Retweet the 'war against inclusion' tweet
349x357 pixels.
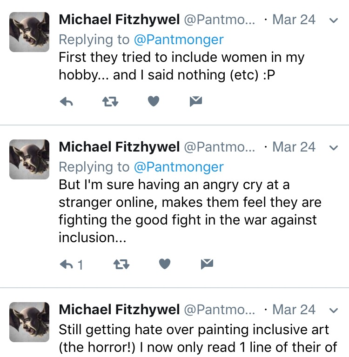[x=121, y=264]
